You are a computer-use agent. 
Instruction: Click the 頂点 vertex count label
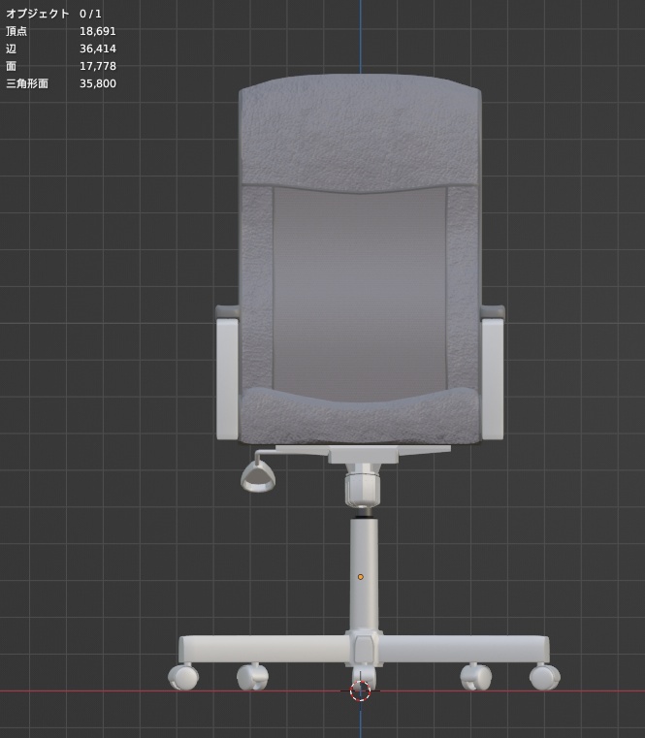[16, 31]
